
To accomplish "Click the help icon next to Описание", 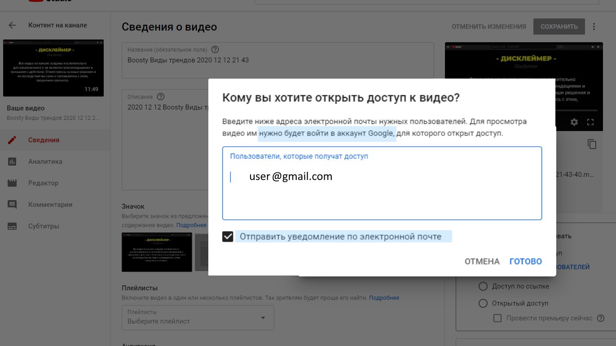I will coord(161,96).
